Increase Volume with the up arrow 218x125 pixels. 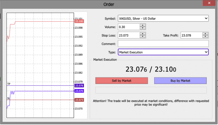[142, 26]
